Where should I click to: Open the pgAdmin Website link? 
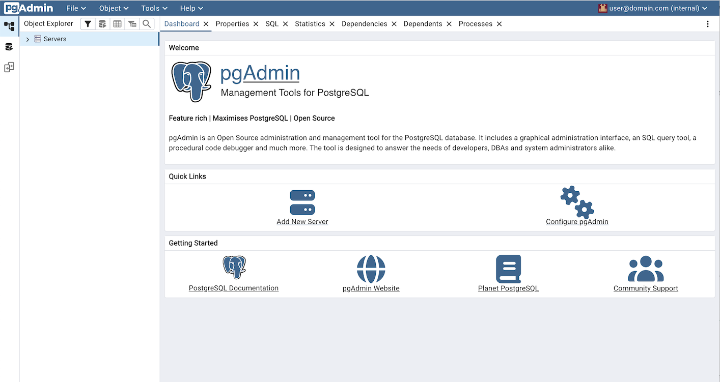371,288
